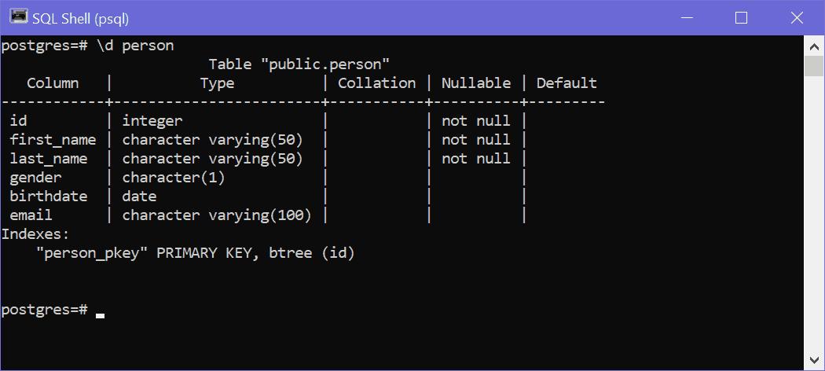Click the empty scrollbar track below the thumb
This screenshot has width=825, height=371.
pos(814,220)
